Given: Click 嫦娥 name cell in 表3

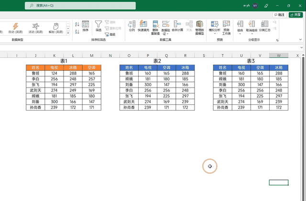Looking at the screenshot, I should tap(222, 79).
